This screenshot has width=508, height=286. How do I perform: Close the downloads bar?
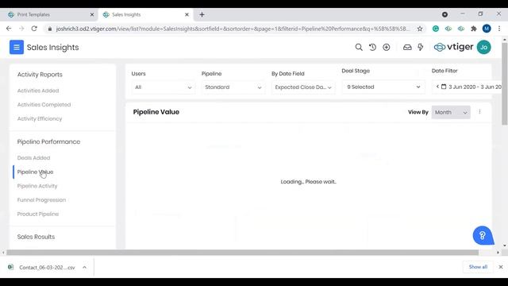[501, 267]
